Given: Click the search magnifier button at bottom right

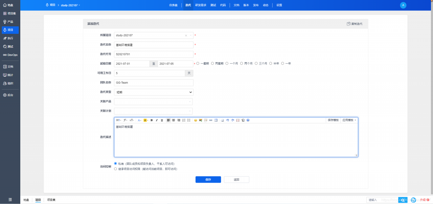Looking at the screenshot, I should [x=403, y=200].
